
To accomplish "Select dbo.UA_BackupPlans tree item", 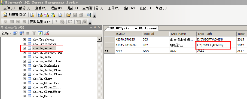I will [48, 74].
